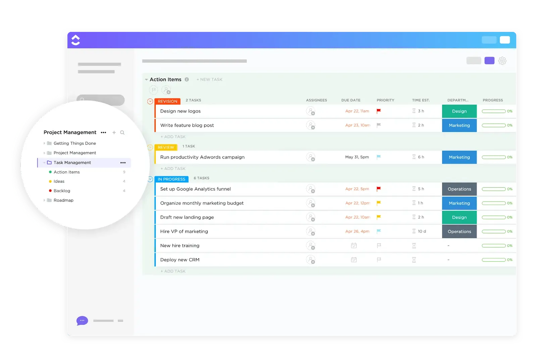Click Design department tag for Design new logos
Image resolution: width=537 pixels, height=359 pixels.
[459, 111]
